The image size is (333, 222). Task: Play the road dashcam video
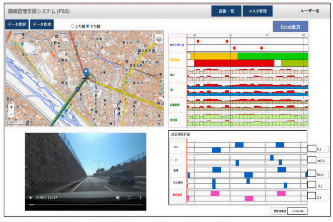(31, 198)
